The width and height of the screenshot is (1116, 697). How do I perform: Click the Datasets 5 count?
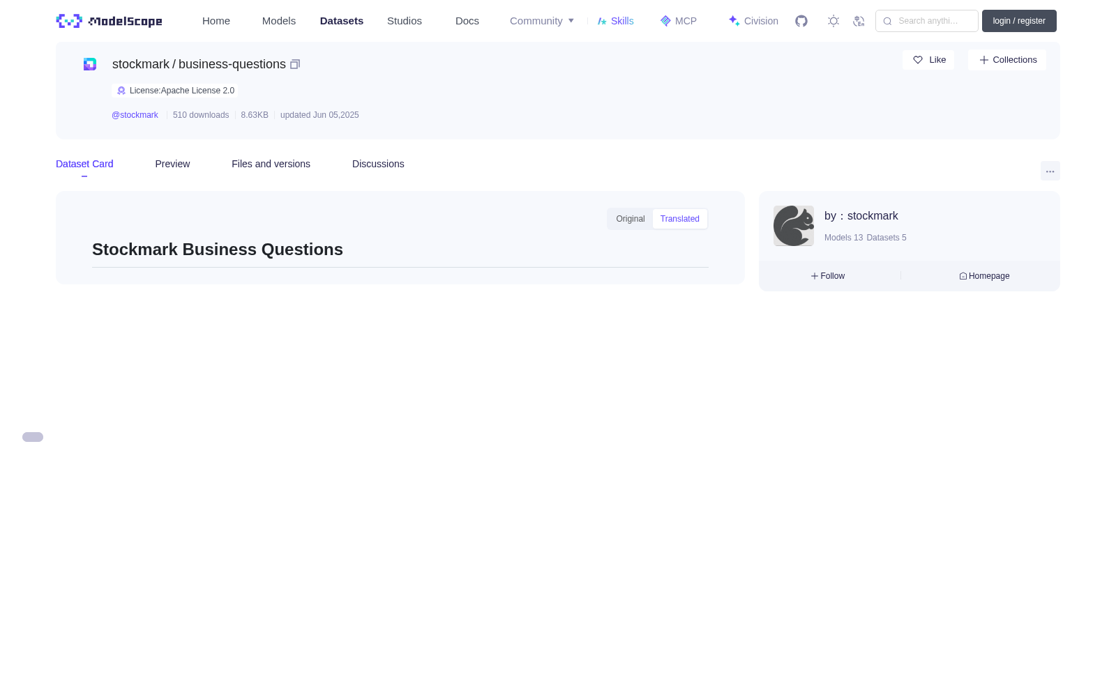pyautogui.click(x=887, y=238)
